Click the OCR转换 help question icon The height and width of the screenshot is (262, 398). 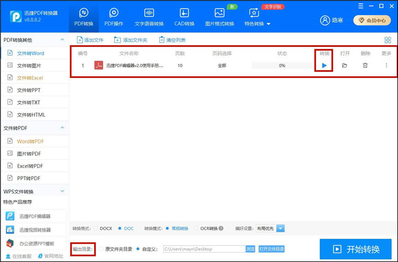(221, 229)
